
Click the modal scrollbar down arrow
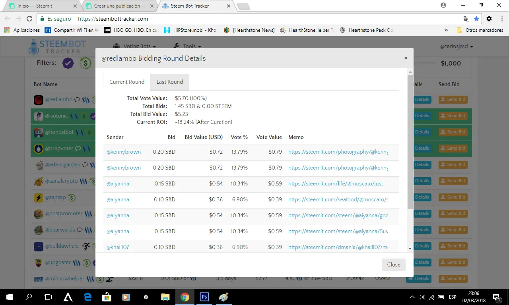tap(410, 249)
